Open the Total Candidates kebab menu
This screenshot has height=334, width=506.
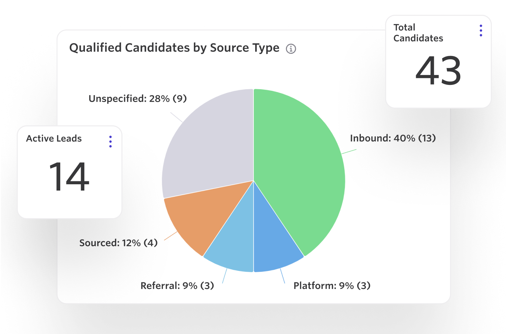click(481, 31)
